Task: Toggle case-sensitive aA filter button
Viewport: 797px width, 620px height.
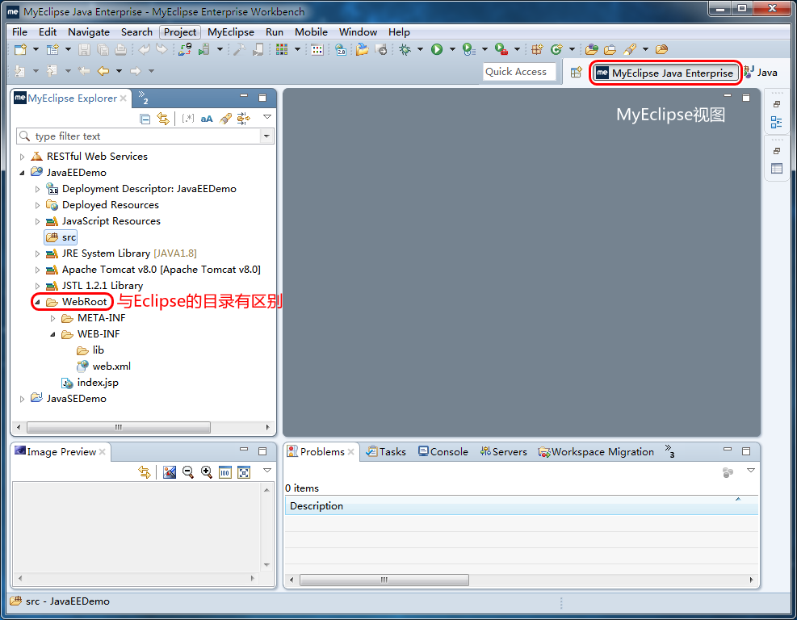Action: coord(207,119)
